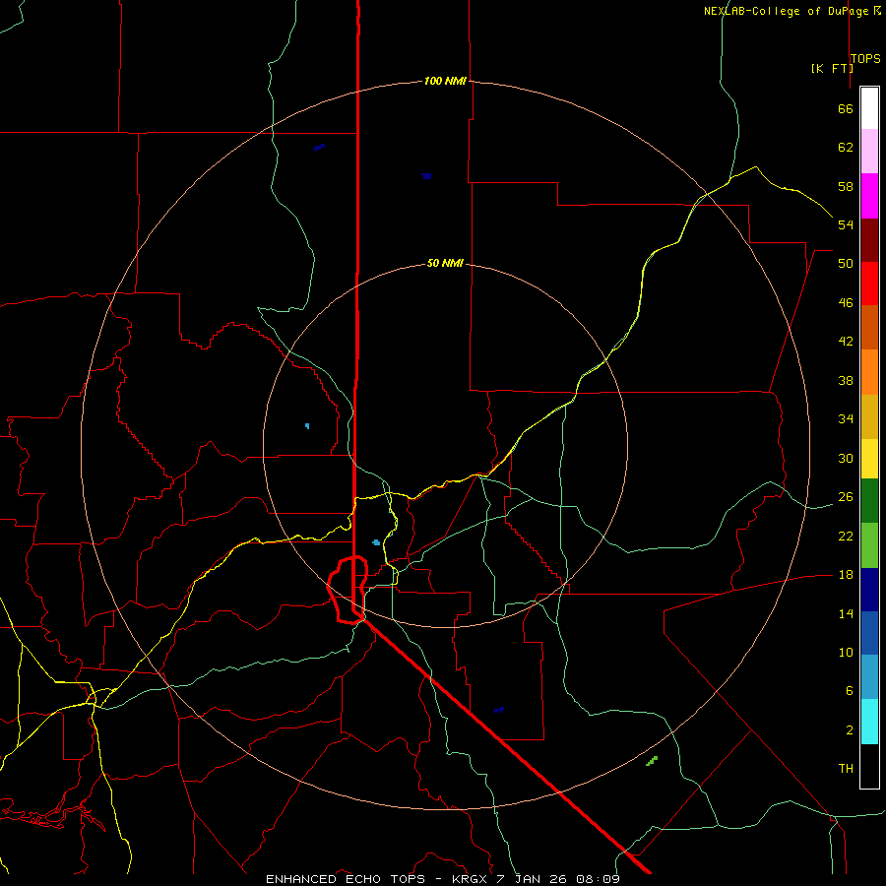
Task: Select the bright red 46 kft swatch
Action: (869, 284)
